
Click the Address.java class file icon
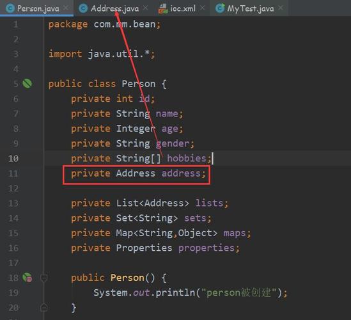coord(83,8)
